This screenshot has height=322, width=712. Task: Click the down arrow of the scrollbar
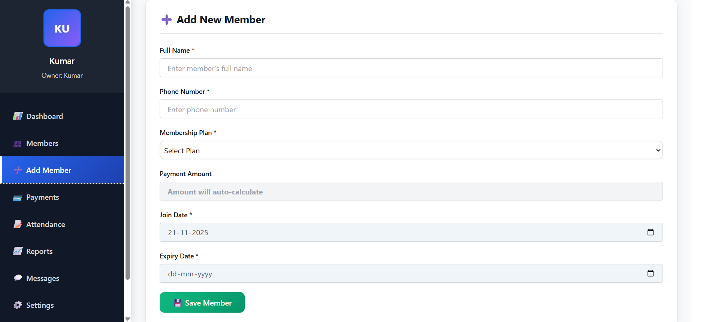pyautogui.click(x=127, y=318)
